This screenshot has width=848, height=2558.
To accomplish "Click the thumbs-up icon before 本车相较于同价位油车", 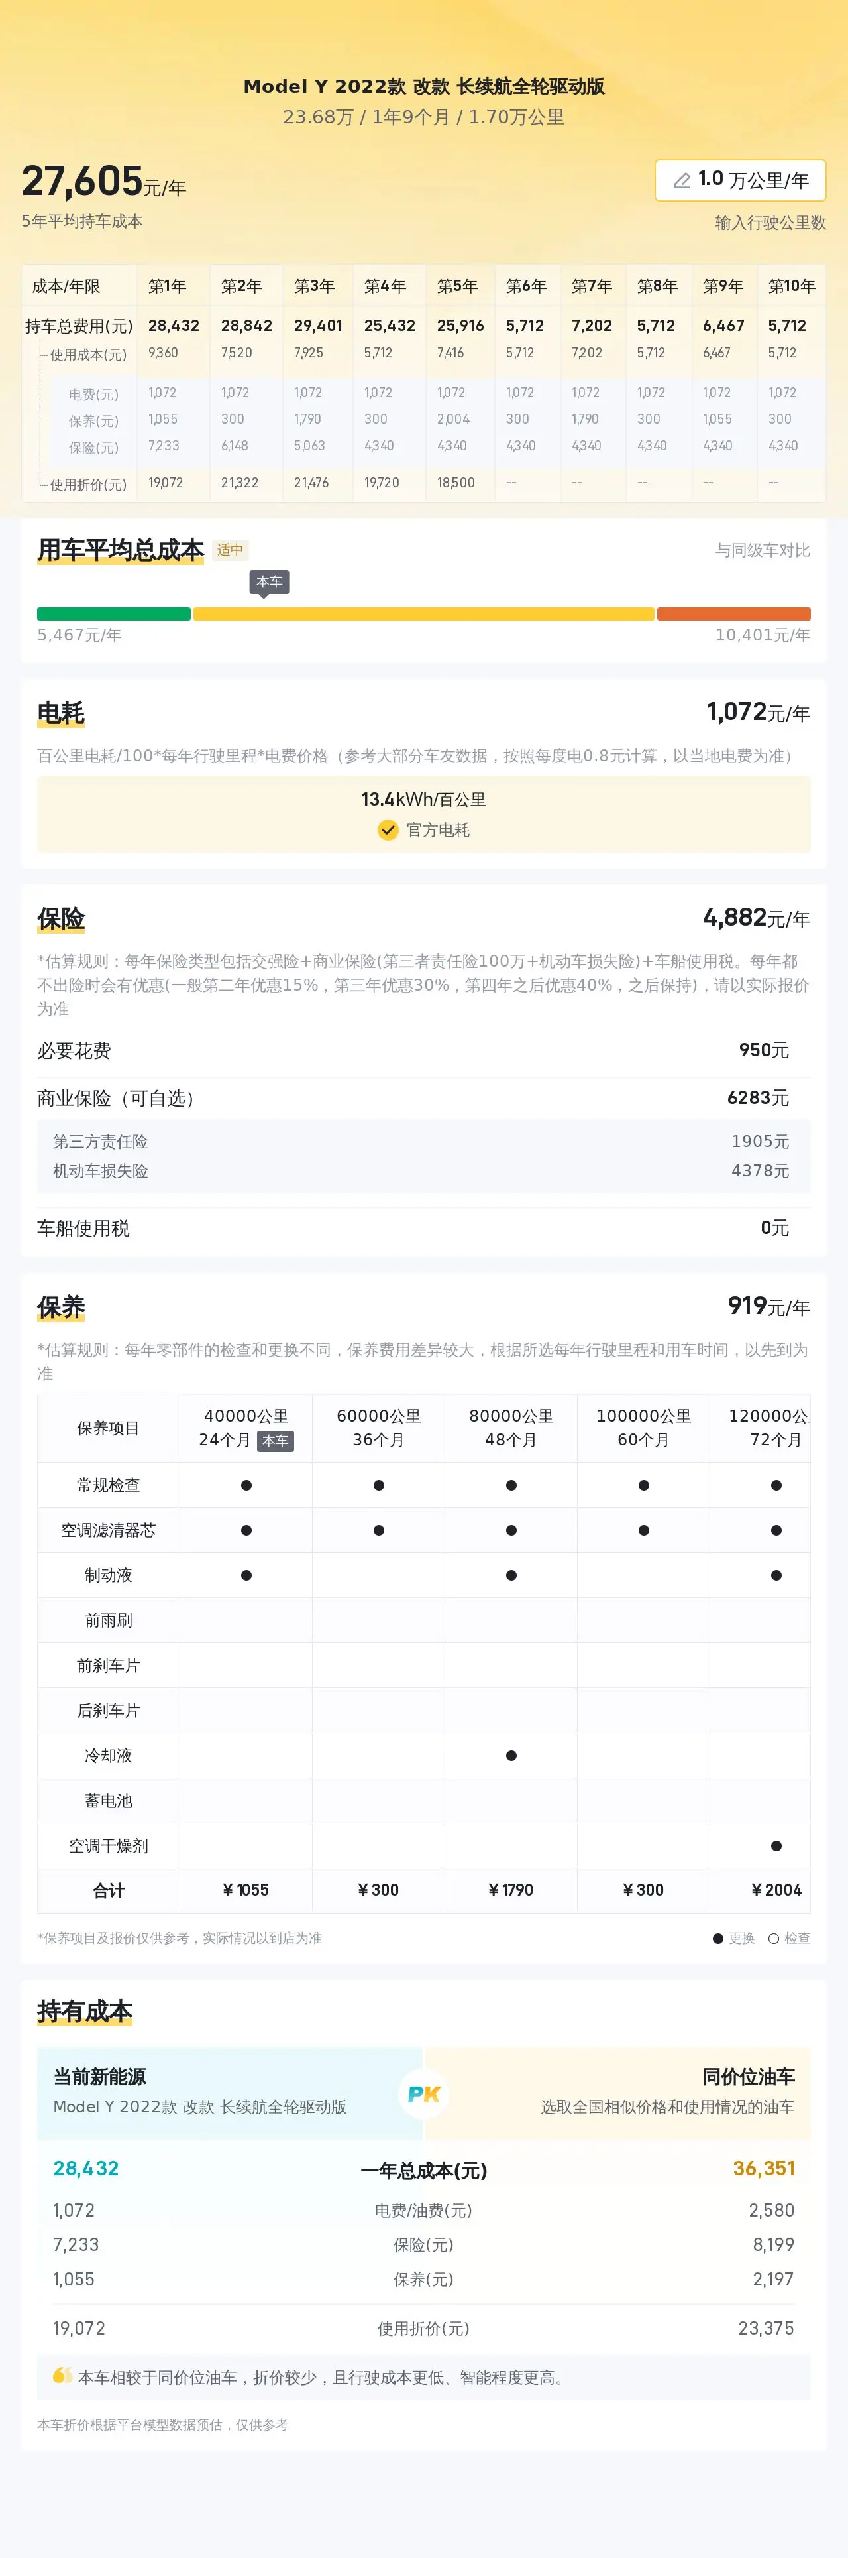I will (62, 2375).
